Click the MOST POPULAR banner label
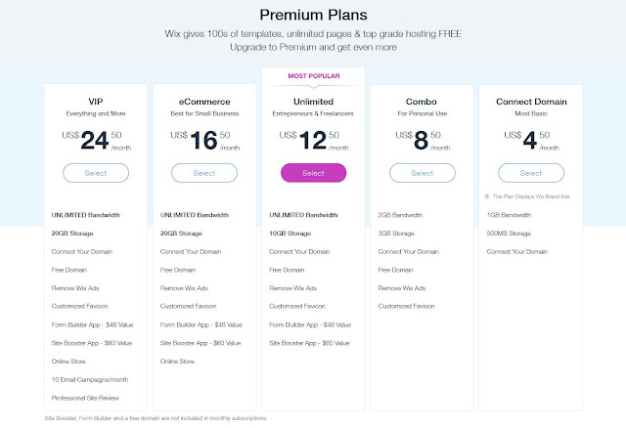 coord(314,76)
